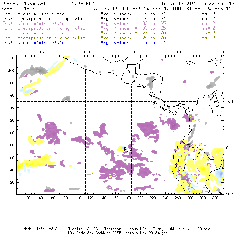This screenshot has width=236, height=236.
Task: Select the 'Fcst: 18 h' forecast hour text
Action: click(x=18, y=9)
